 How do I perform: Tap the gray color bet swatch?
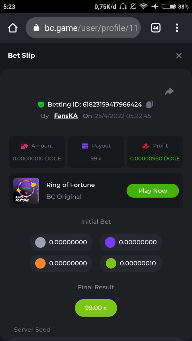coord(40,242)
